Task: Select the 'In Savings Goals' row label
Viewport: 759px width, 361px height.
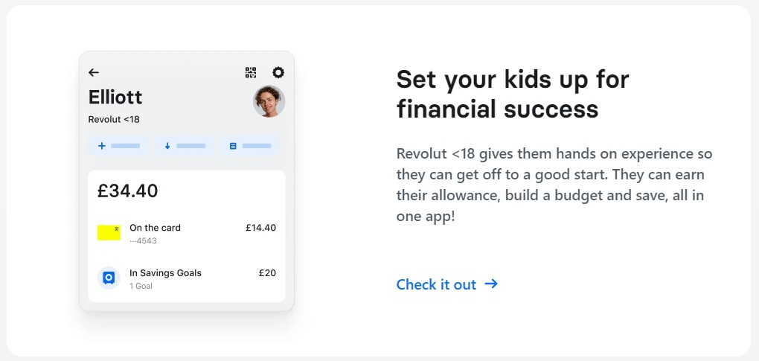Action: 165,273
